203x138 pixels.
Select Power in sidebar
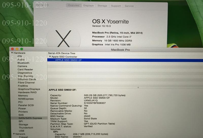[x=22, y=109]
